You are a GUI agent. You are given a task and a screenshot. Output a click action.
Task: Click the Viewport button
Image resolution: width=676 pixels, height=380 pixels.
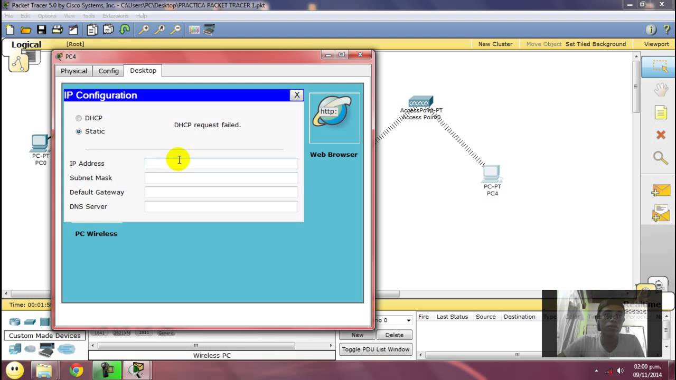tap(656, 44)
